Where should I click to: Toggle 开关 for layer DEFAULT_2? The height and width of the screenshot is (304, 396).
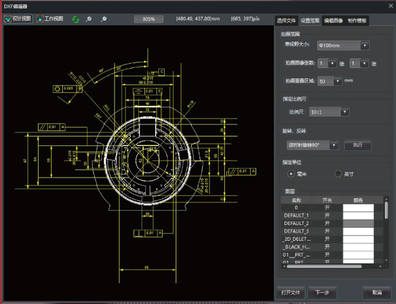click(x=327, y=223)
